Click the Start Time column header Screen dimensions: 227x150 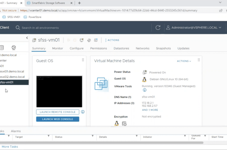pos(217,137)
